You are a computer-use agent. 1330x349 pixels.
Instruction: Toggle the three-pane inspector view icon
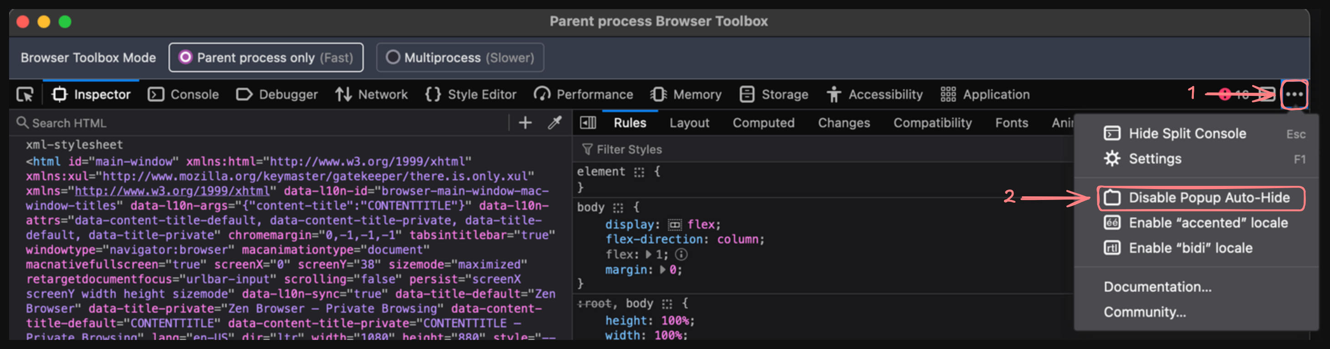coord(588,123)
